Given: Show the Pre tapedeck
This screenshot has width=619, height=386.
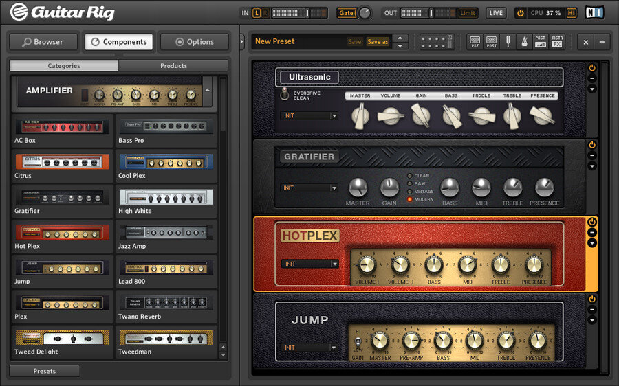Looking at the screenshot, I should click(475, 42).
